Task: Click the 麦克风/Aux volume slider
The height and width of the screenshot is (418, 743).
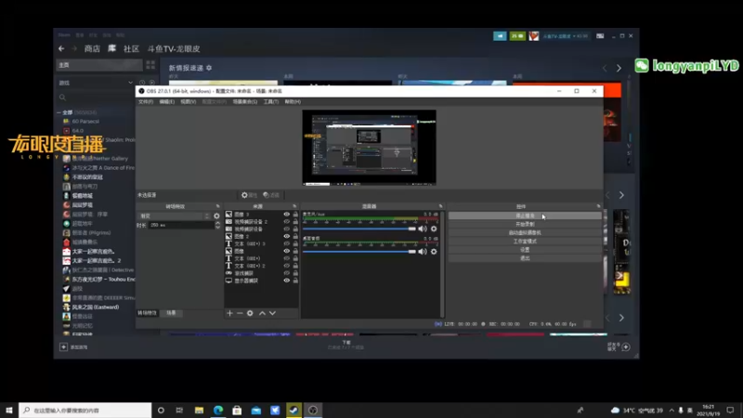Action: 359,229
